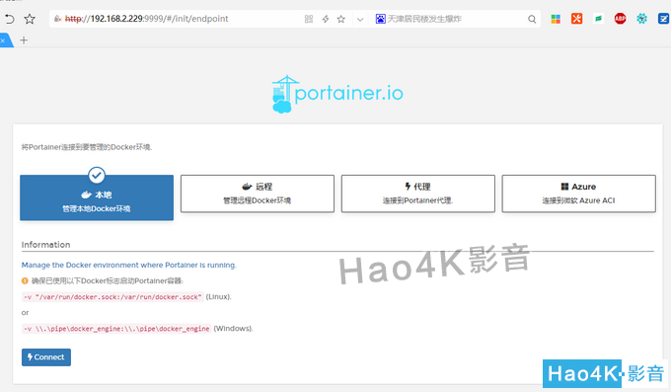
Task: Select the 远程 remote Docker environment option
Action: [x=258, y=194]
